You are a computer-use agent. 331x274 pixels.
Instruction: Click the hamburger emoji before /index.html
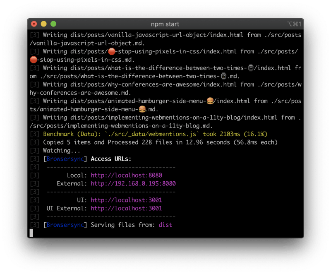pyautogui.click(x=210, y=101)
